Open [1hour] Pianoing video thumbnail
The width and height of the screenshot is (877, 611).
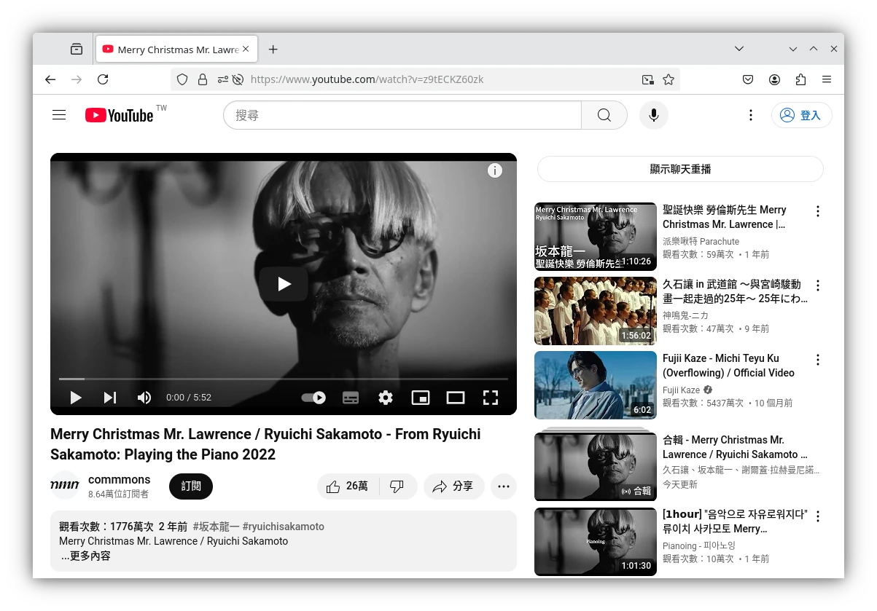pyautogui.click(x=596, y=541)
